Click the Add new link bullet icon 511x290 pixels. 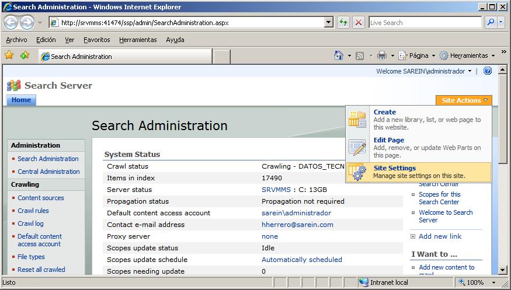click(413, 236)
